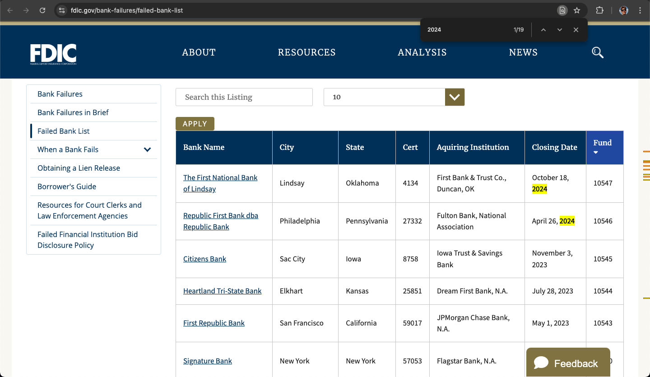
Task: Open Failed Financial Institution Bid Disclosure Policy
Action: click(88, 240)
